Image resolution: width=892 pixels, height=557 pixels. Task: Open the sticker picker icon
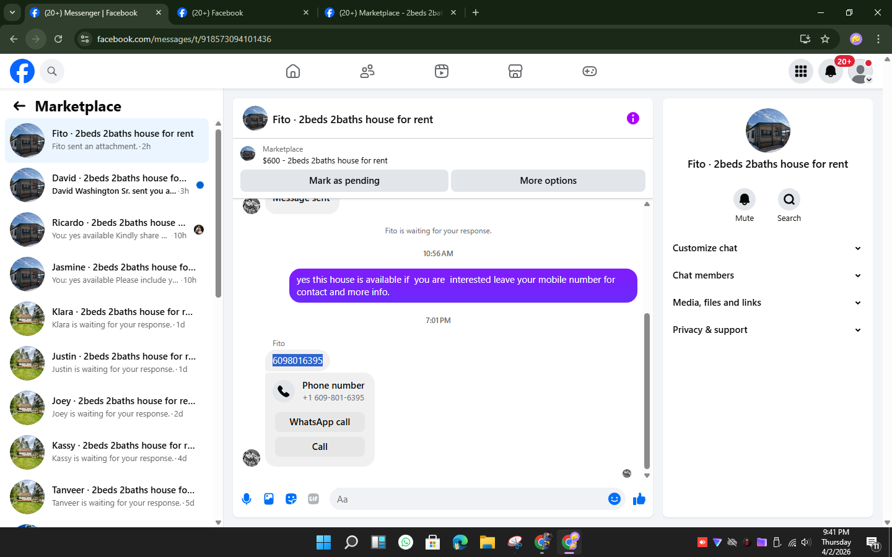coord(291,499)
